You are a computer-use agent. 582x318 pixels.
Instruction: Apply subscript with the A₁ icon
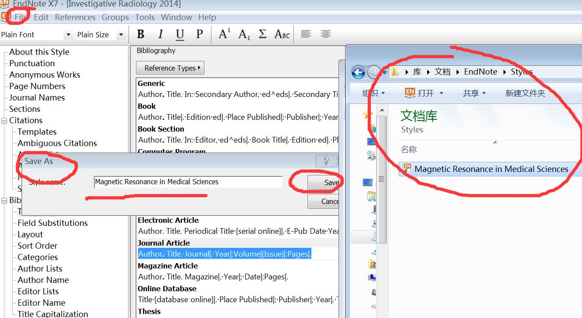(x=244, y=34)
